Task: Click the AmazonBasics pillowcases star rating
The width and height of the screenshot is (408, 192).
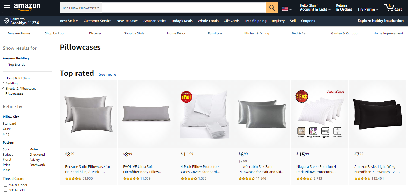Action: point(362,178)
